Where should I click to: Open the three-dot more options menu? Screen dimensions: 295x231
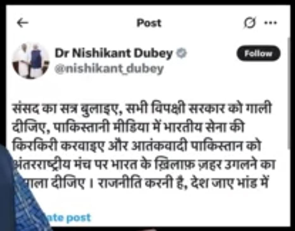[271, 23]
